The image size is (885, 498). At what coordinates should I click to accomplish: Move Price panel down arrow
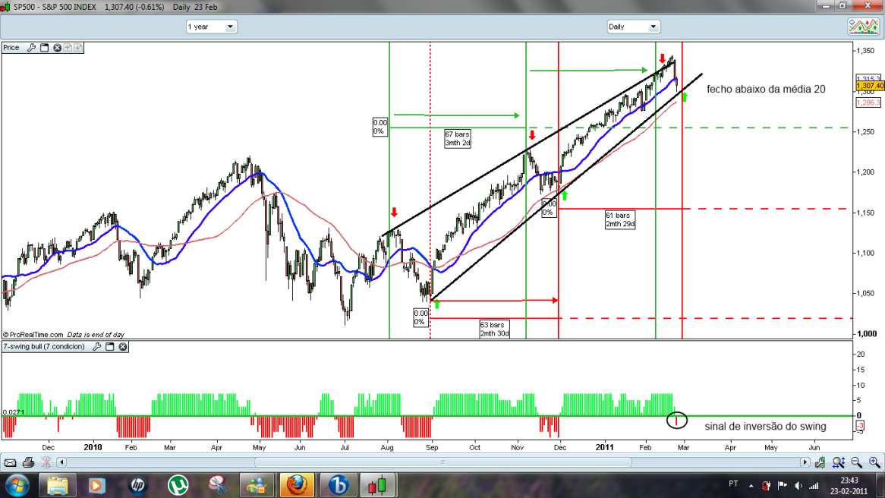(78, 47)
